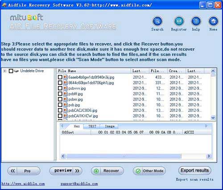223x190 pixels.
Task: Click the Pre back button
Action: (24, 171)
